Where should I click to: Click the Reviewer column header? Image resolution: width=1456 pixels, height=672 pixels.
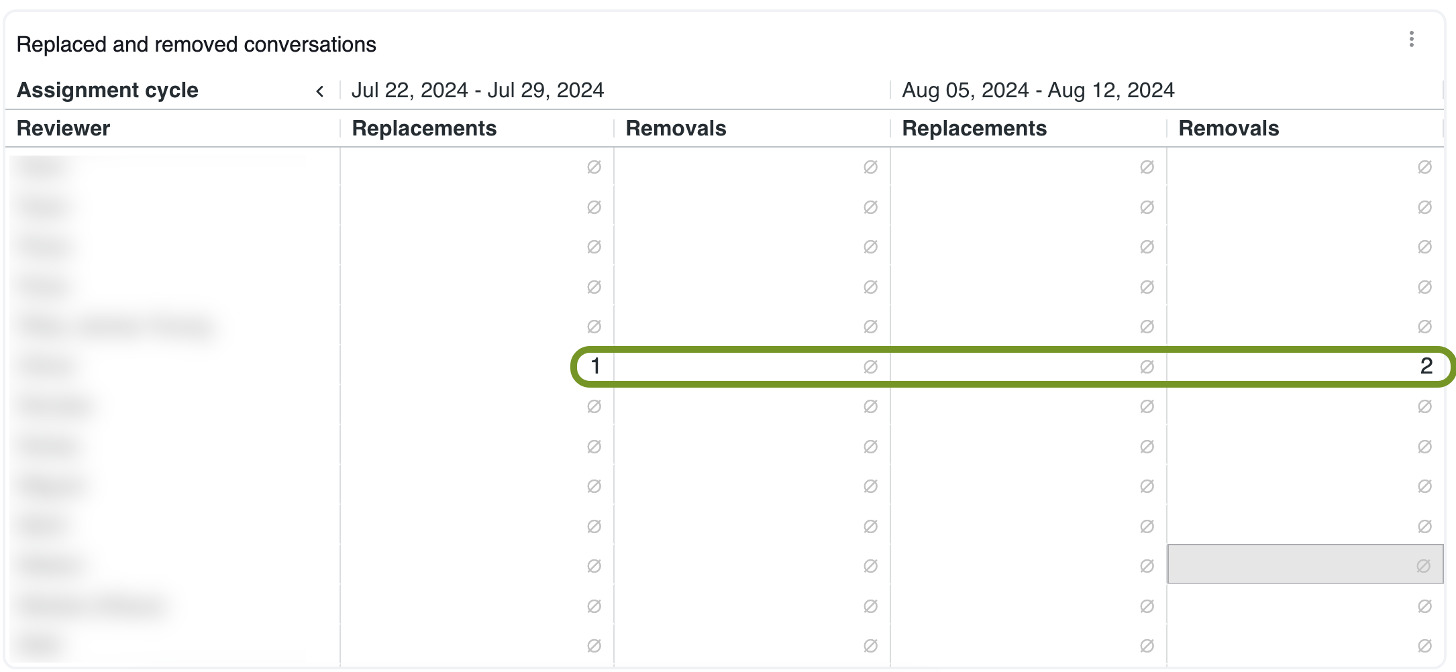point(63,128)
